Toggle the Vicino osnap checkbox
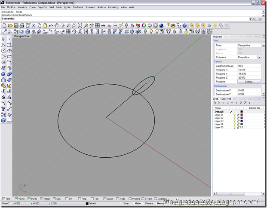The width and height of the screenshot is (267, 208). pos(16,199)
